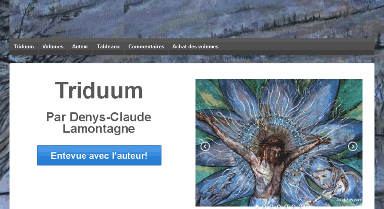Open Achat des volumes page
This screenshot has height=209, width=384.
(196, 46)
